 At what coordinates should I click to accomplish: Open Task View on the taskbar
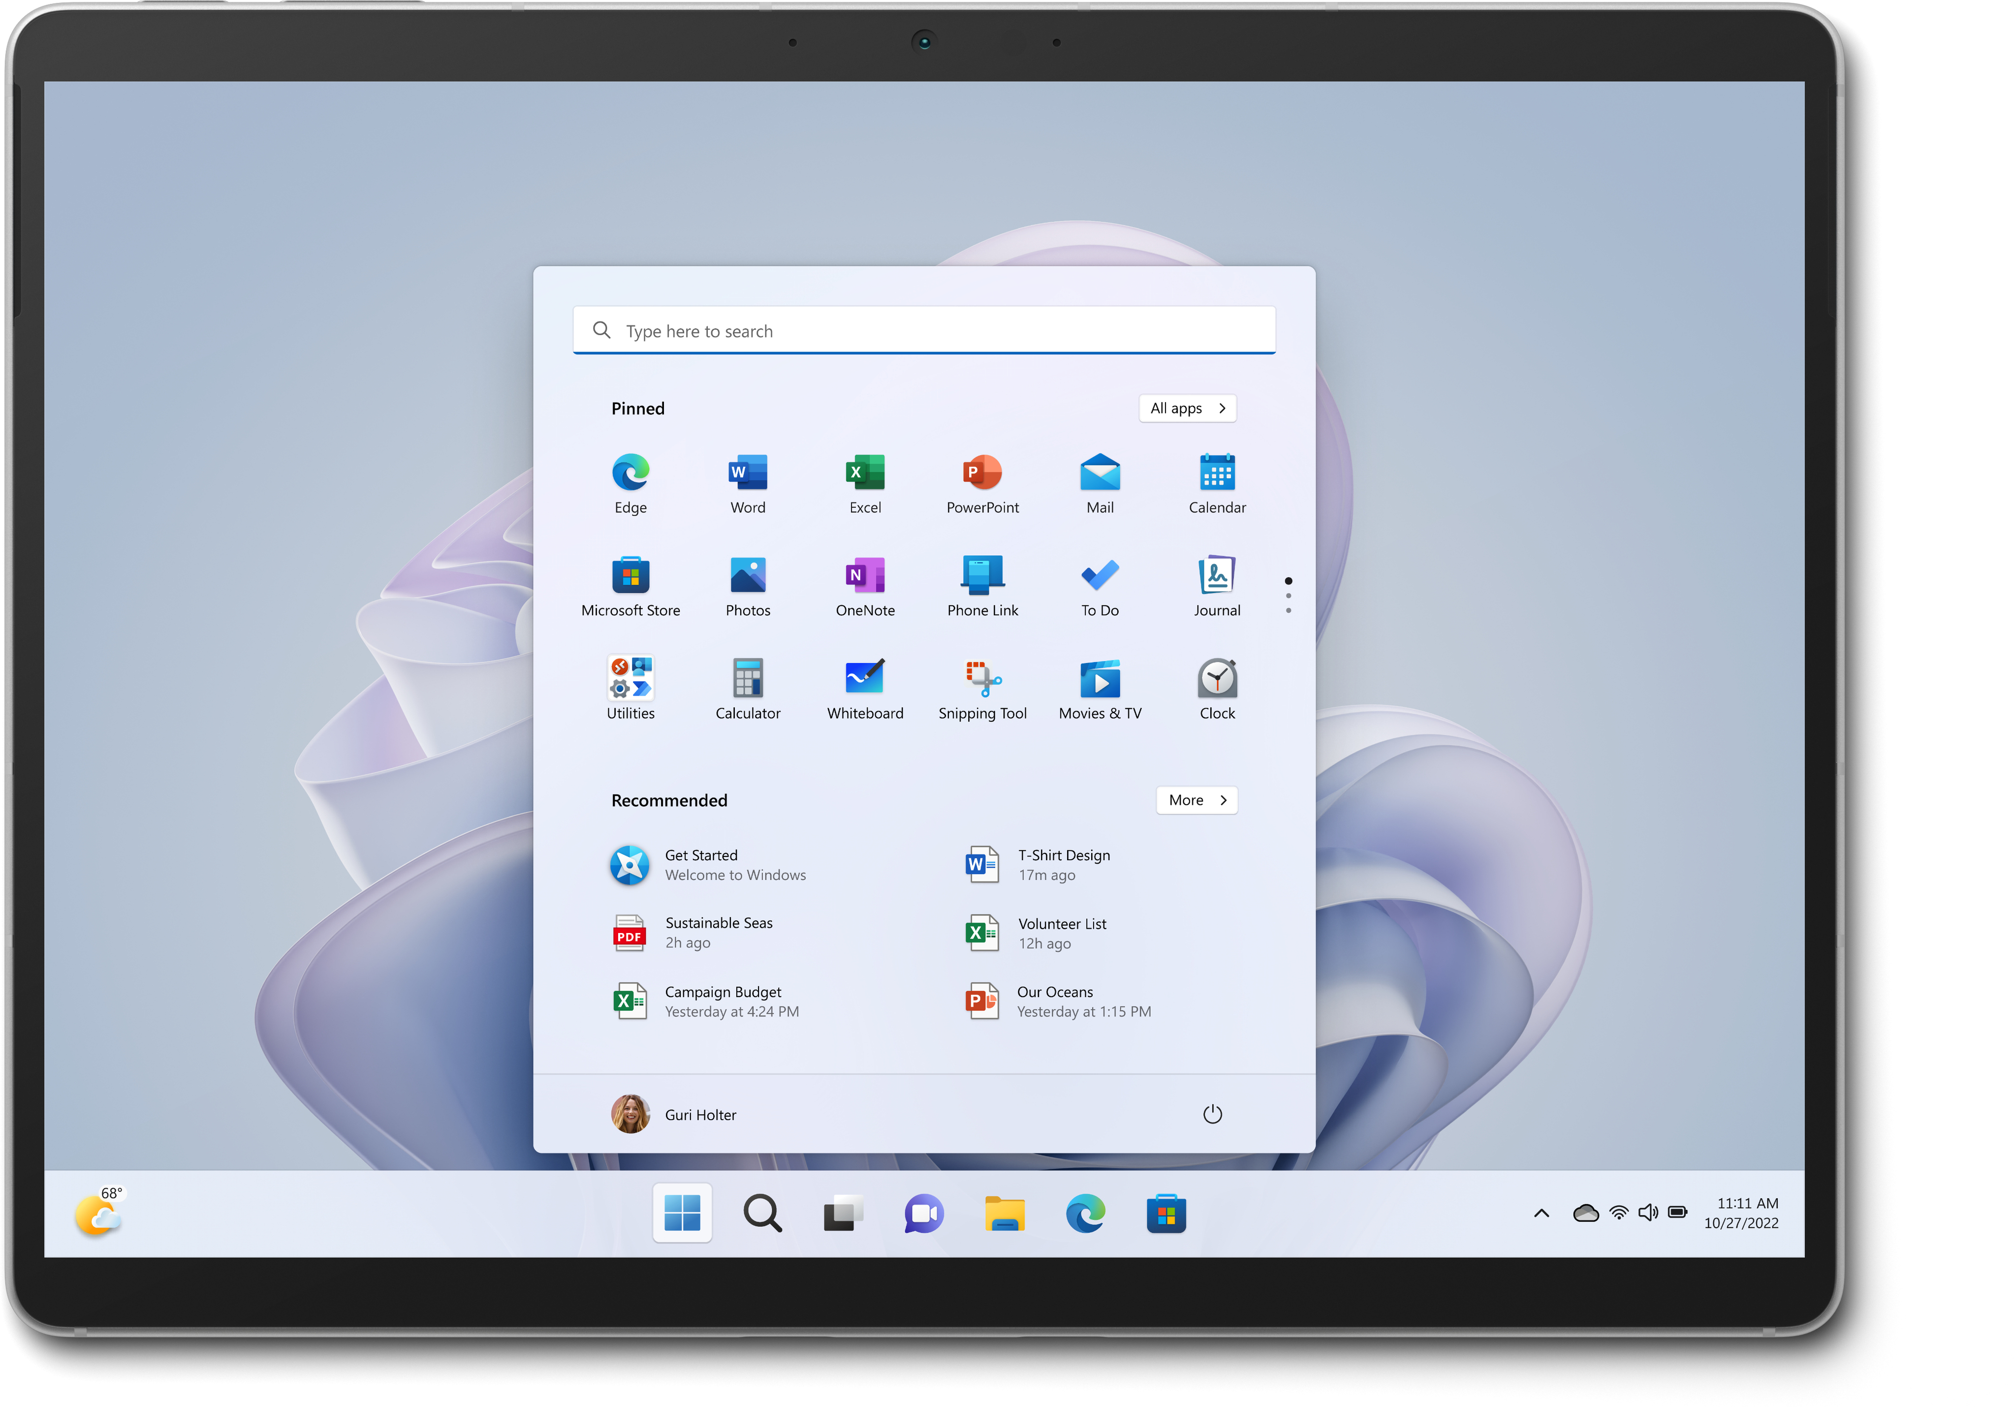point(842,1213)
